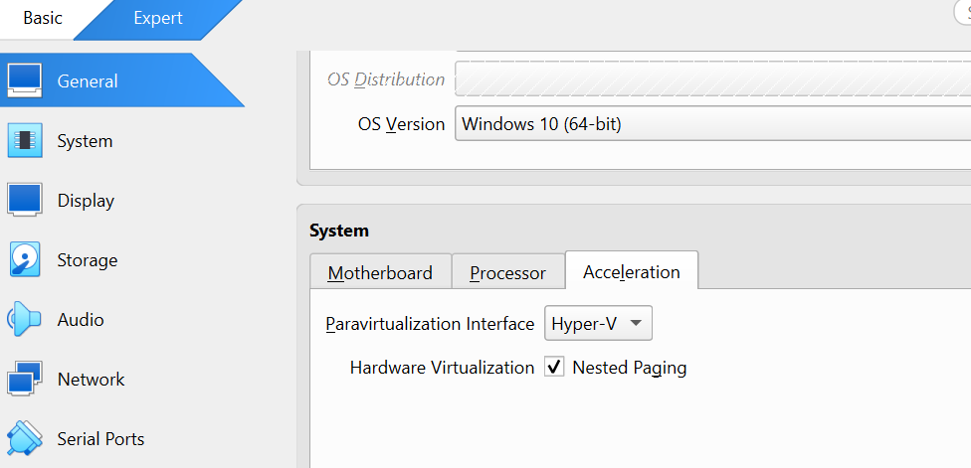Click the System chip icon
971x468 pixels.
pos(25,141)
